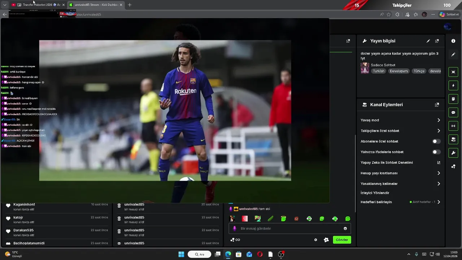The image size is (462, 260).
Task: Insert the angry red emote
Action: click(x=296, y=218)
